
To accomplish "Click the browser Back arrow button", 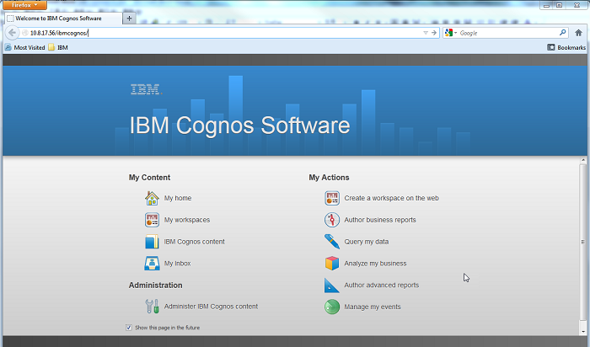I will coord(12,33).
